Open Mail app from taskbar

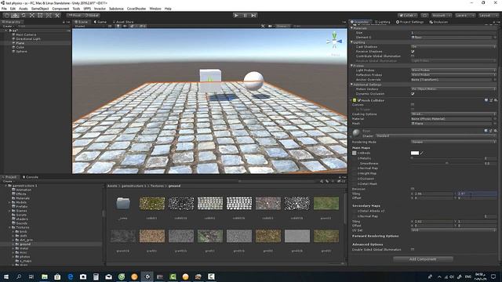click(x=108, y=277)
